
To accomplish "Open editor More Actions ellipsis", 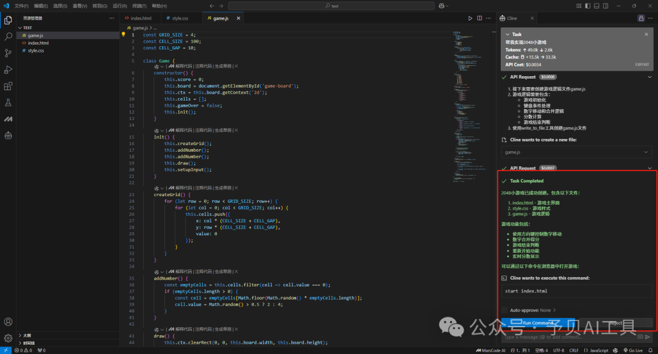I will [x=489, y=18].
